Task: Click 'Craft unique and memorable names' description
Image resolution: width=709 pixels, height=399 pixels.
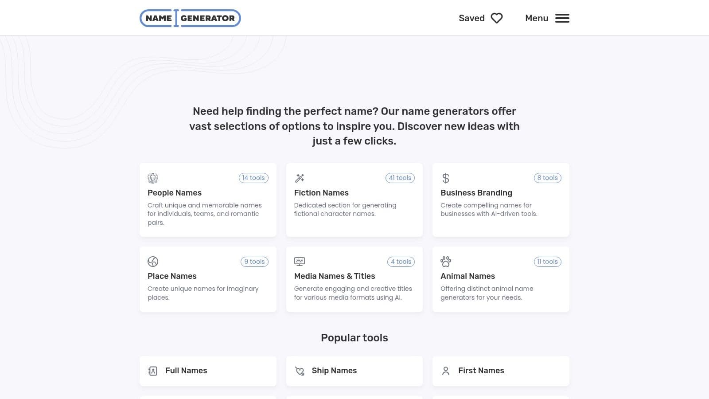Action: (205, 214)
